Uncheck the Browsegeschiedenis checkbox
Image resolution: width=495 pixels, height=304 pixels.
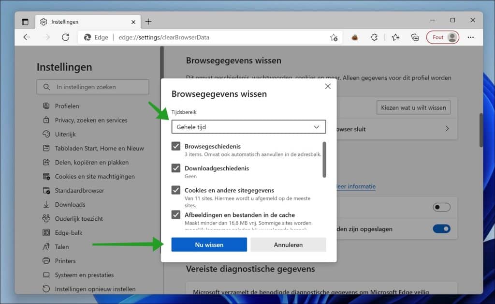tap(176, 146)
